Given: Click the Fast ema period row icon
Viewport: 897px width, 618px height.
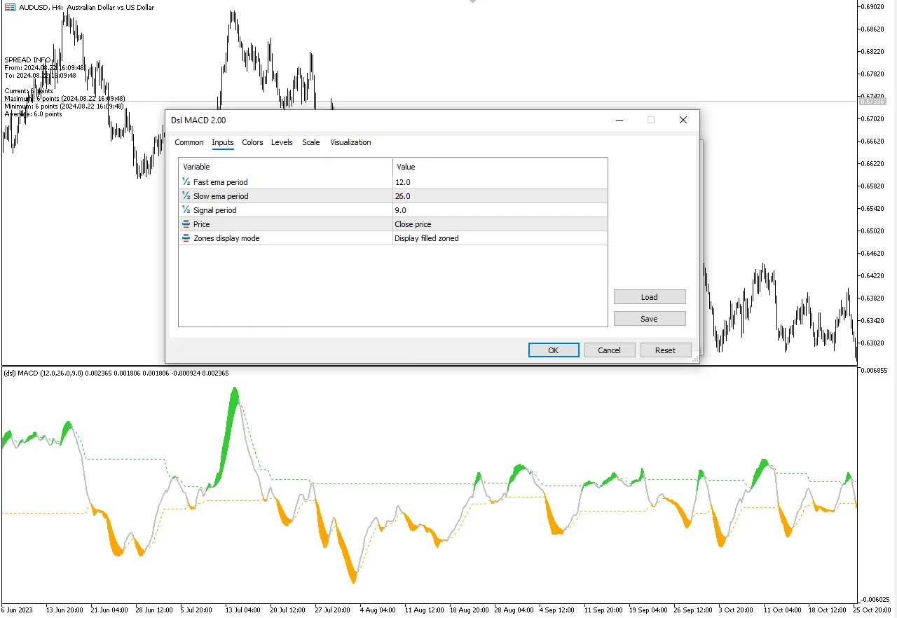Looking at the screenshot, I should pyautogui.click(x=186, y=182).
